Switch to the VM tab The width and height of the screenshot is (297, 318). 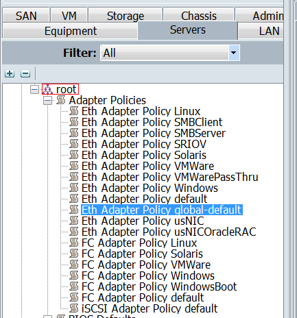(x=69, y=15)
